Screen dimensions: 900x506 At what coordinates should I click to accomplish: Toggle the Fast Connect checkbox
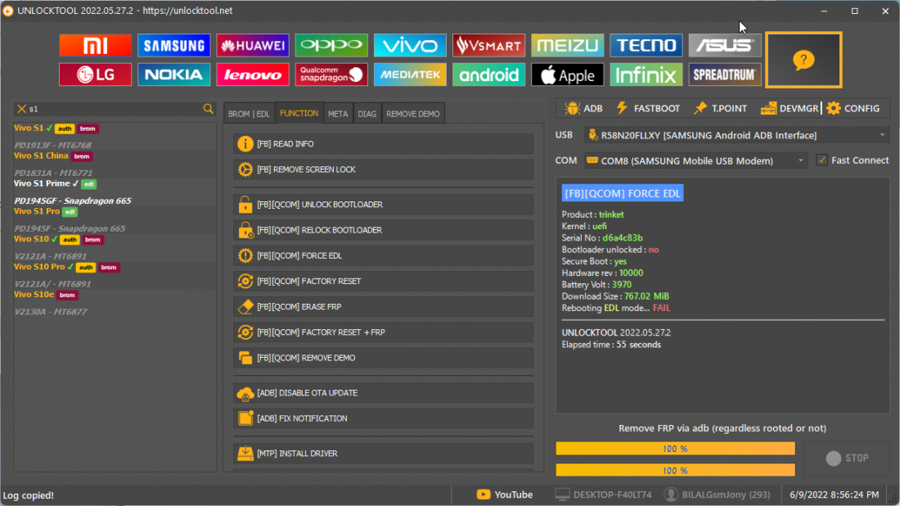click(822, 160)
